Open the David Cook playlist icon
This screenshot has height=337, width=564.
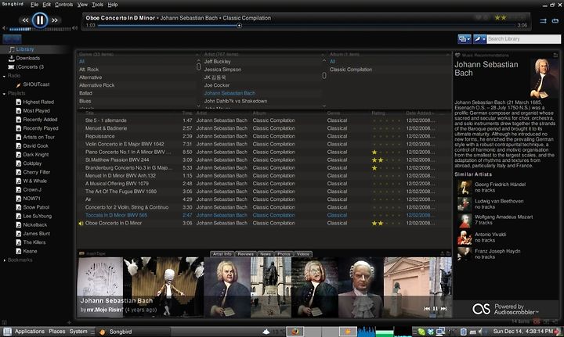coord(18,145)
